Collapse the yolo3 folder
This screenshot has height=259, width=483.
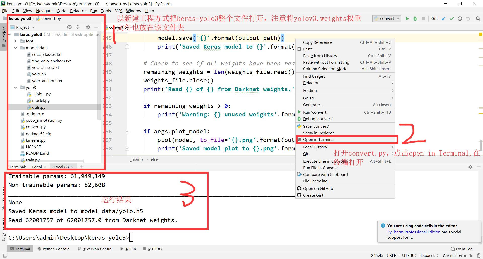tap(15, 87)
